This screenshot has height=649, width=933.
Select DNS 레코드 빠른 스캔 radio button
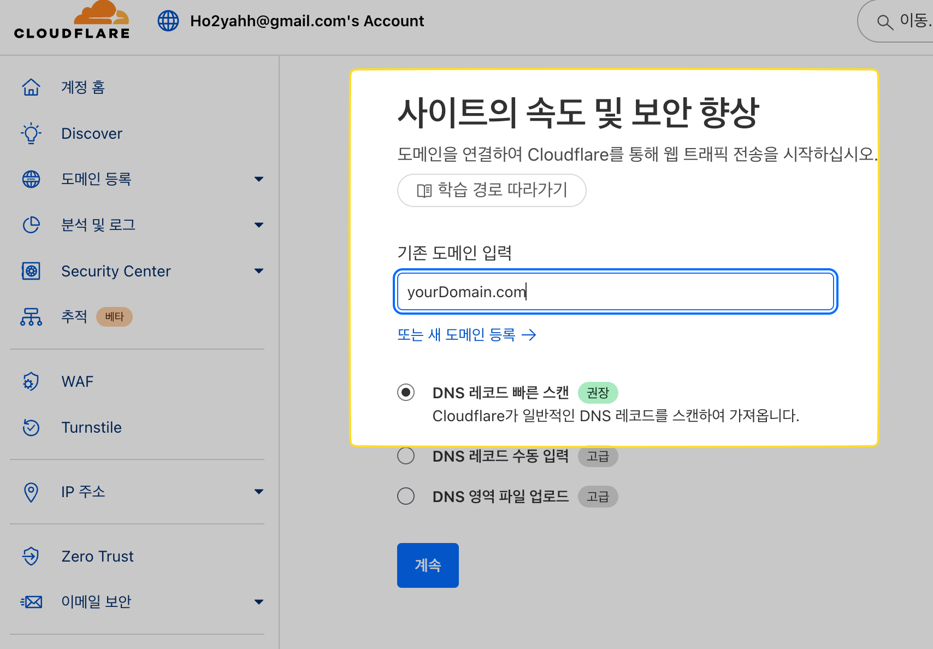pyautogui.click(x=406, y=392)
